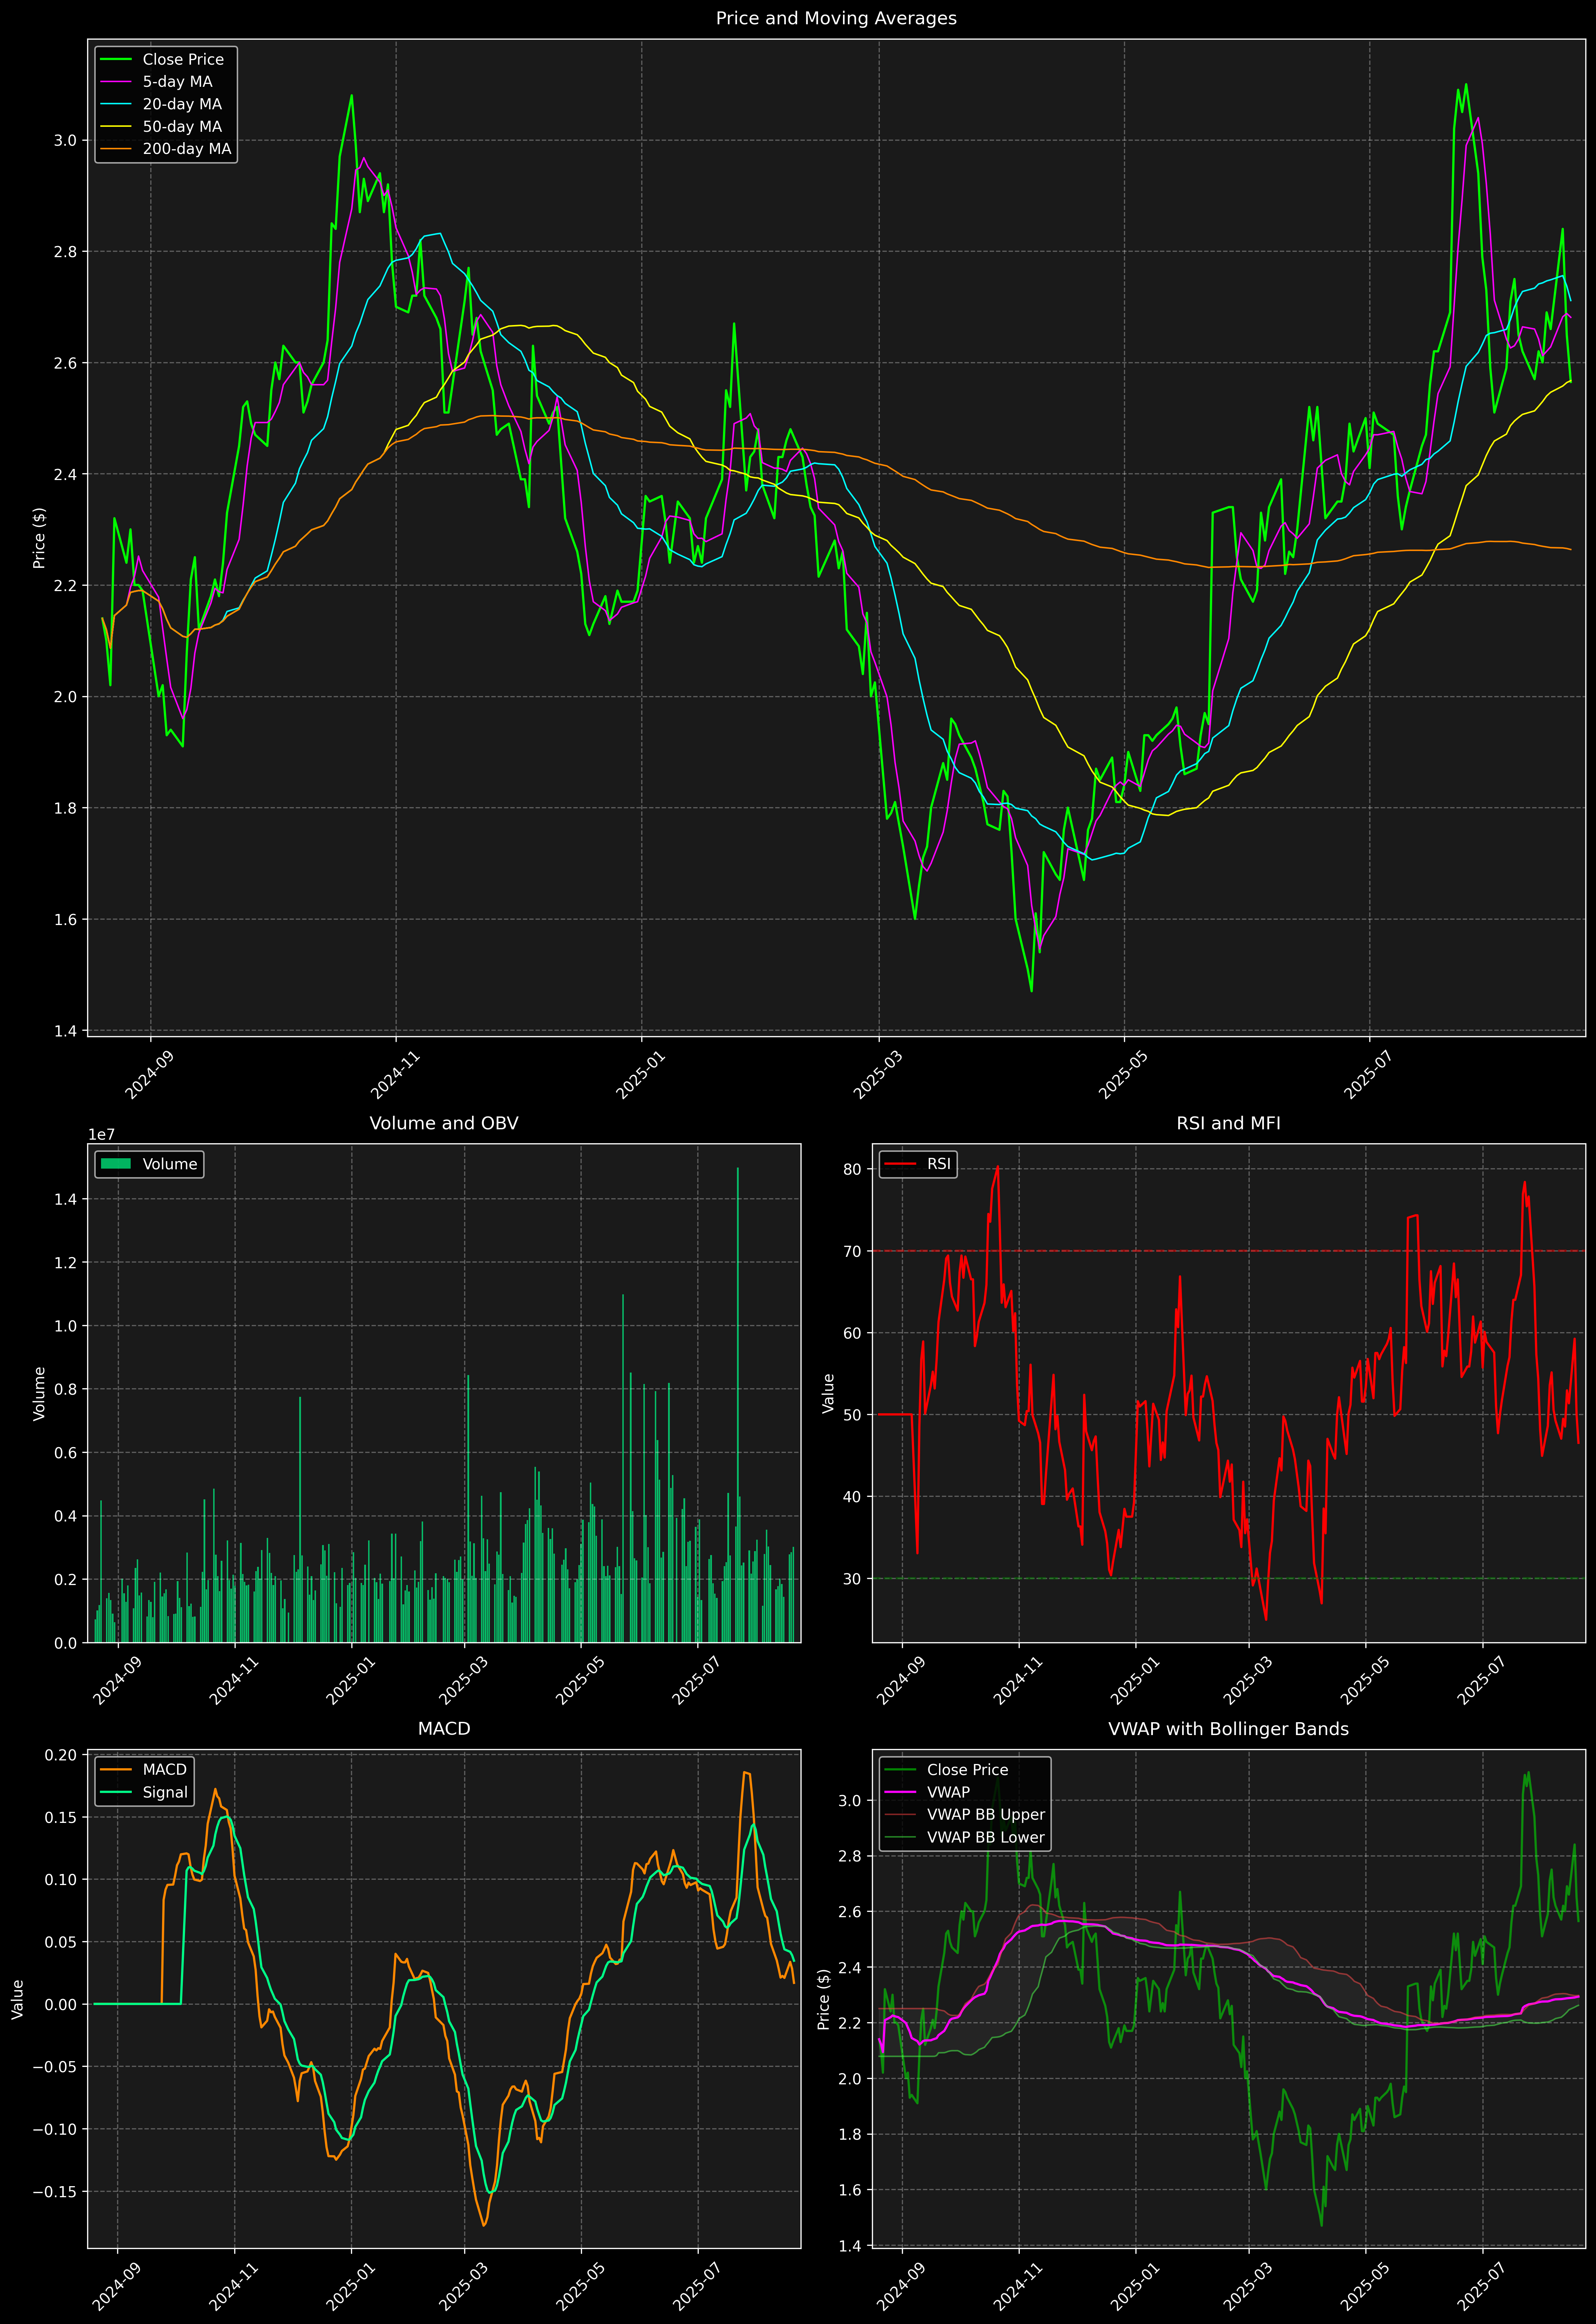The image size is (1596, 2324).
Task: Click the Volume and OBV chart title
Action: pyautogui.click(x=444, y=1123)
